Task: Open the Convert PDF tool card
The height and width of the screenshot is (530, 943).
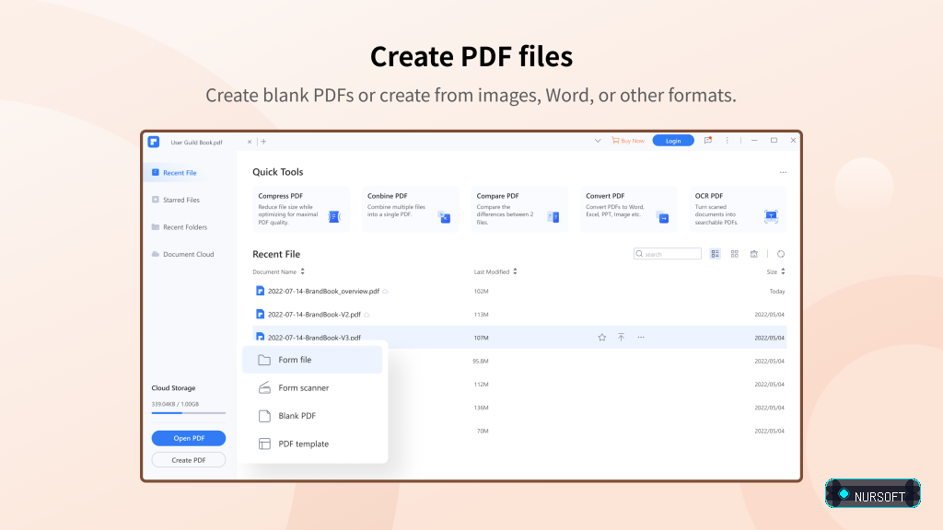Action: (628, 209)
